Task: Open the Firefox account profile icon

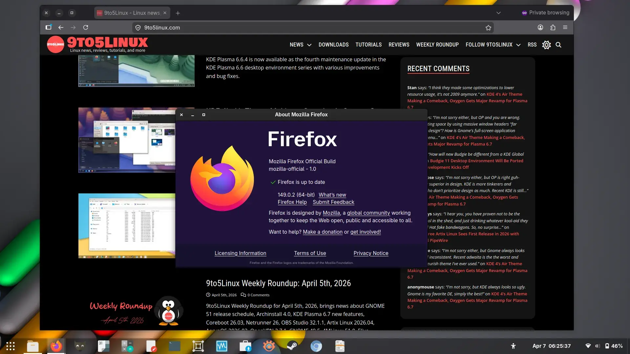Action: [x=540, y=28]
